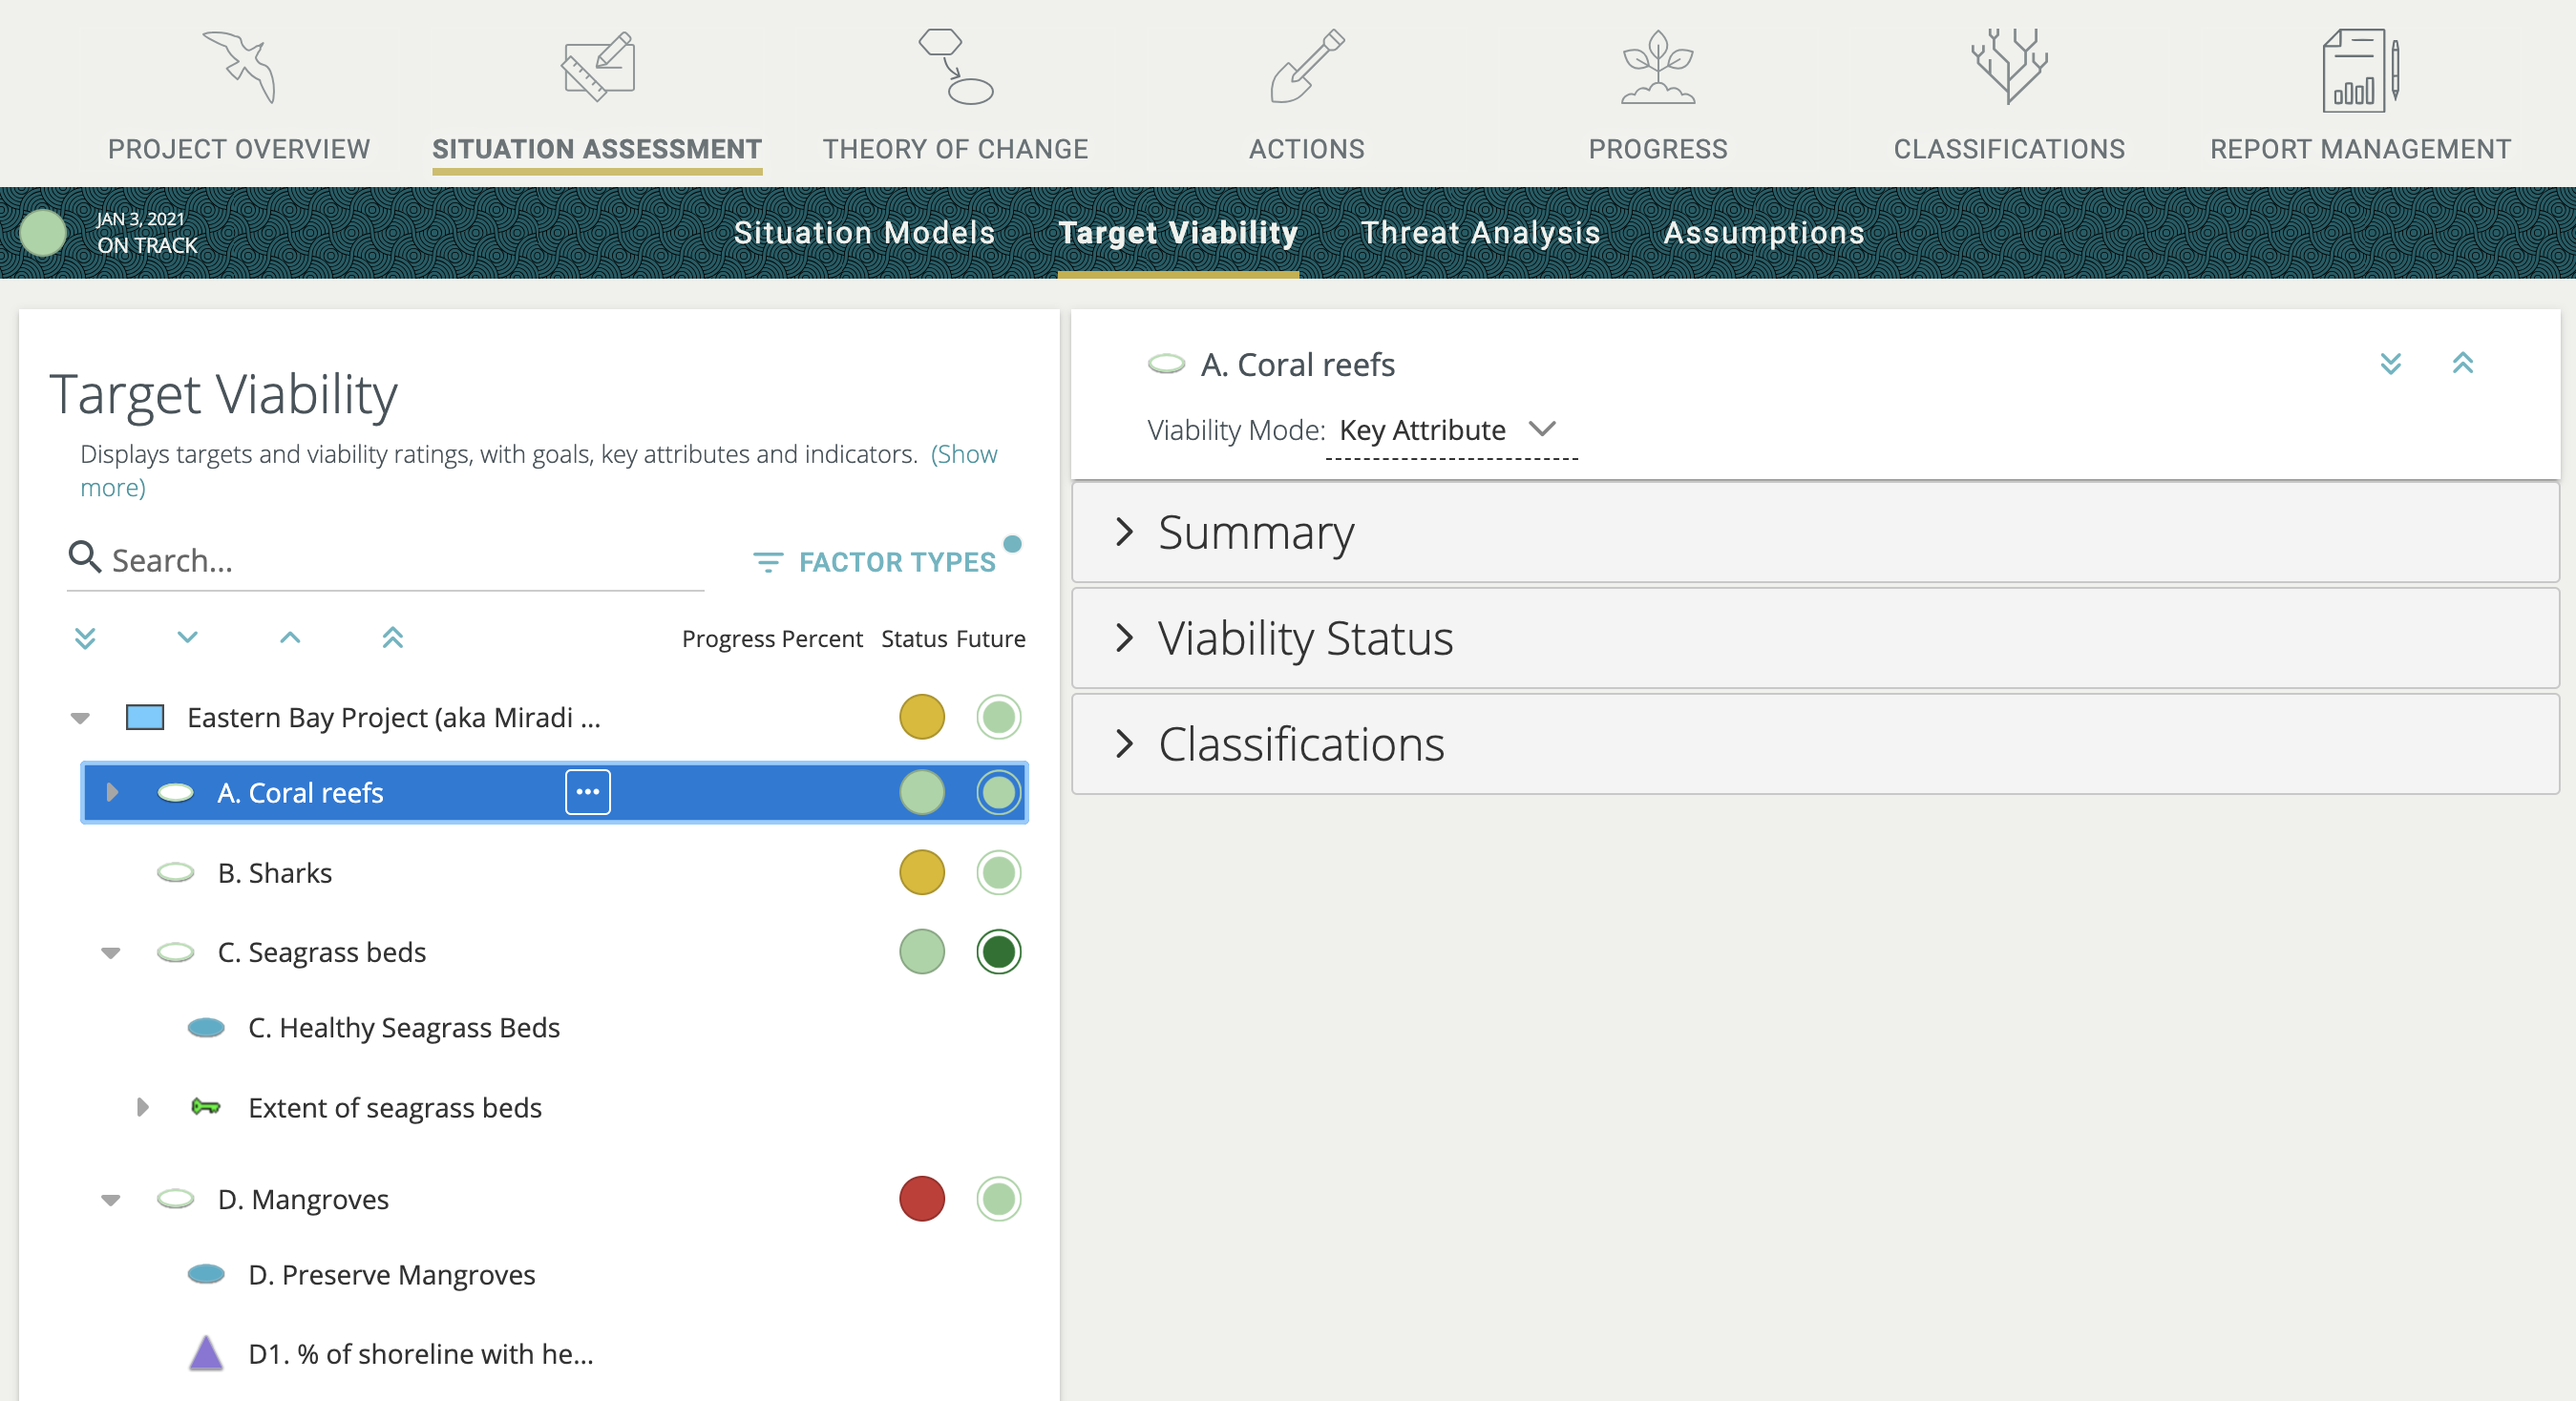Open Project Overview bird icon
The width and height of the screenshot is (2576, 1401).
(239, 67)
